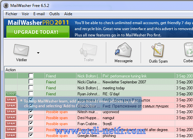Click SPAM badge on the uopsnwod row
193x139 pixels.
tap(11, 112)
